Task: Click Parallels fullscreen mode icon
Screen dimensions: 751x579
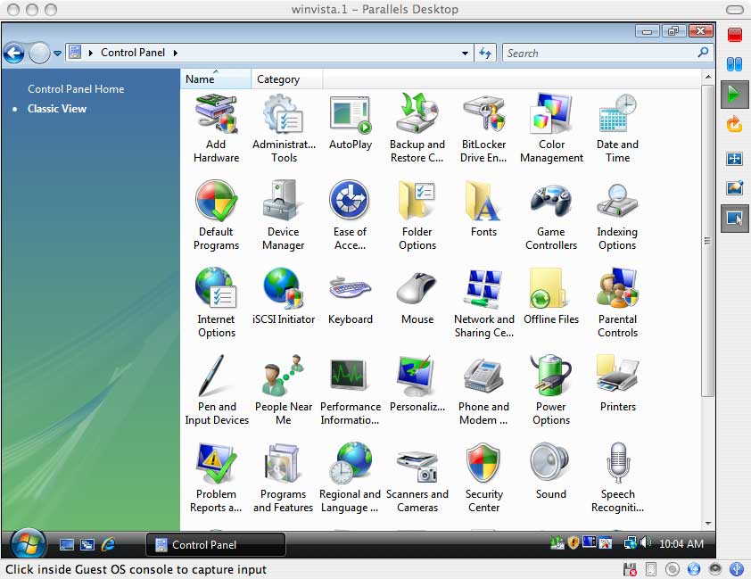Action: pos(734,159)
